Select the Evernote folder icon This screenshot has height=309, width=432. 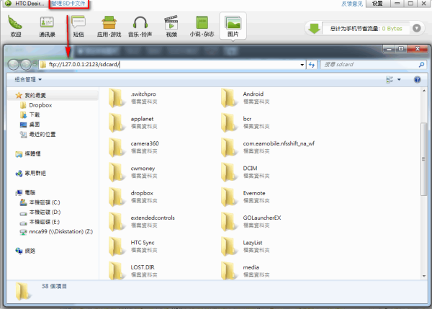pyautogui.click(x=229, y=197)
